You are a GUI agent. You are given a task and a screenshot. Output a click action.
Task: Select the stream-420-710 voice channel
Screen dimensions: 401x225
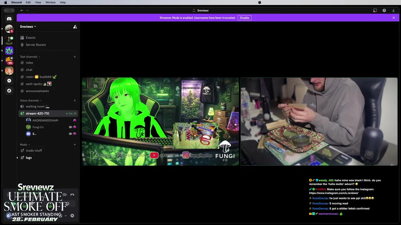click(x=48, y=113)
